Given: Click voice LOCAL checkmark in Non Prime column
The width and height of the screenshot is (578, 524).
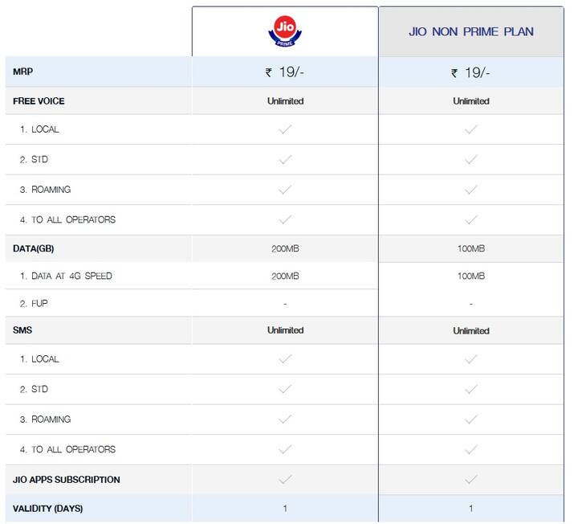Looking at the screenshot, I should [470, 129].
